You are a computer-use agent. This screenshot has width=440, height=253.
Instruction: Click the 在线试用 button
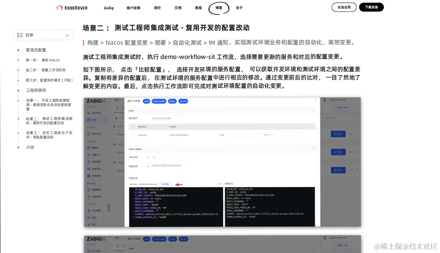coord(344,7)
